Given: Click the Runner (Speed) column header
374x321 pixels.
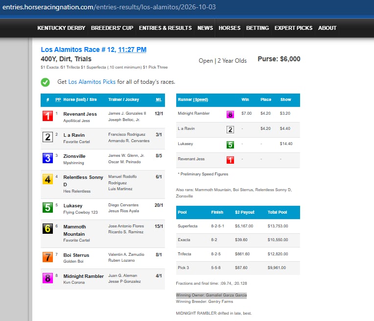Looking at the screenshot, I should click(193, 99).
